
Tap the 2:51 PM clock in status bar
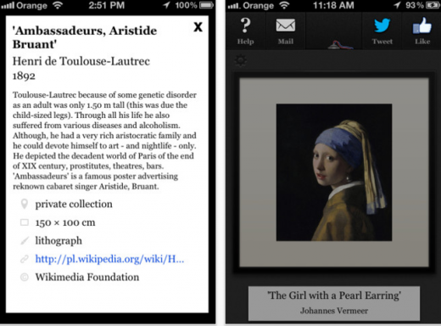click(107, 5)
